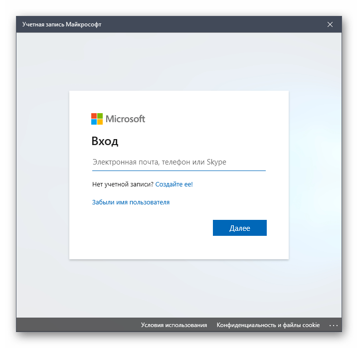Click the Вход heading text
Viewport: 358px width, 348px height.
105,141
